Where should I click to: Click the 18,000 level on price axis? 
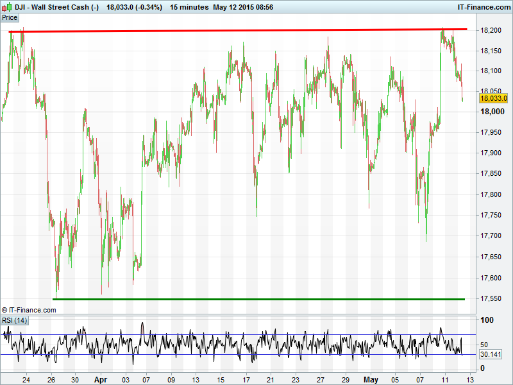tap(491, 112)
